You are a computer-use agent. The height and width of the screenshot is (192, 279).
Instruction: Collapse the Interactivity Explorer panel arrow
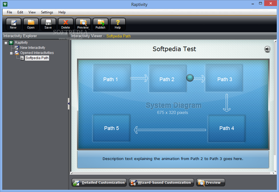pos(69,104)
